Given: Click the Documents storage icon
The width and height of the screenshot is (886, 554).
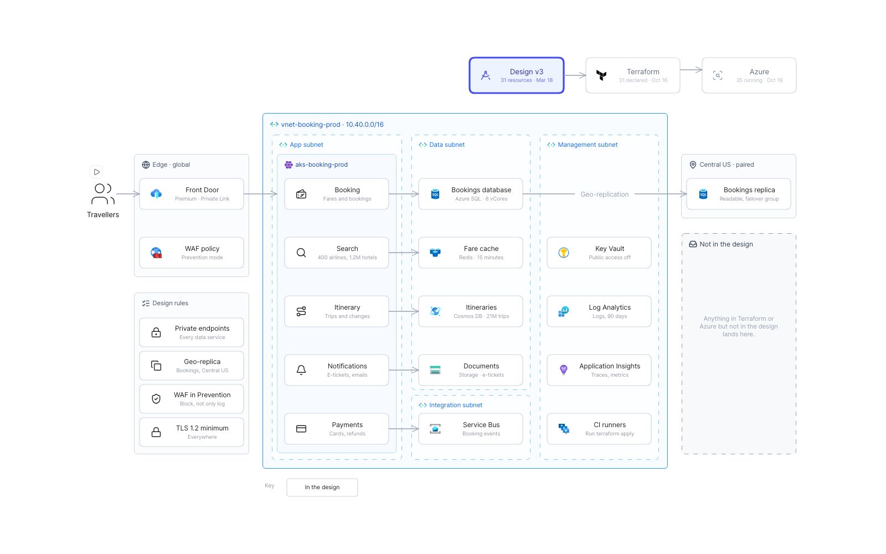Looking at the screenshot, I should point(435,370).
